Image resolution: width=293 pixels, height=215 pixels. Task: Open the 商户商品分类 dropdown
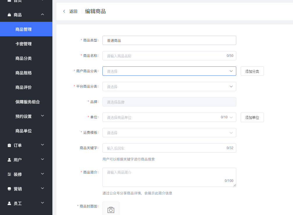pos(169,71)
